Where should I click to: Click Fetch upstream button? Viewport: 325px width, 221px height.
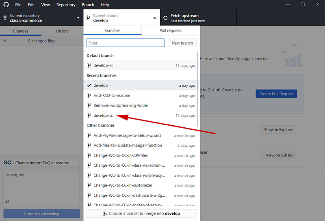[198, 18]
